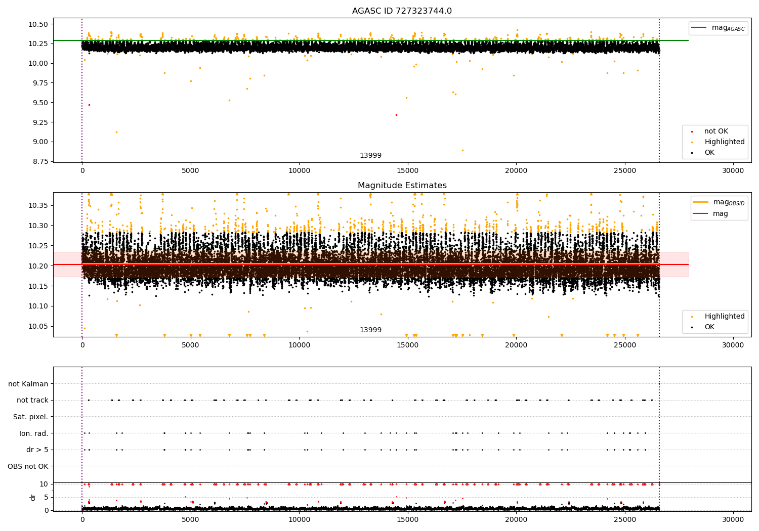
Task: Click the '13999' annotation in the middle plot
Action: pyautogui.click(x=370, y=330)
